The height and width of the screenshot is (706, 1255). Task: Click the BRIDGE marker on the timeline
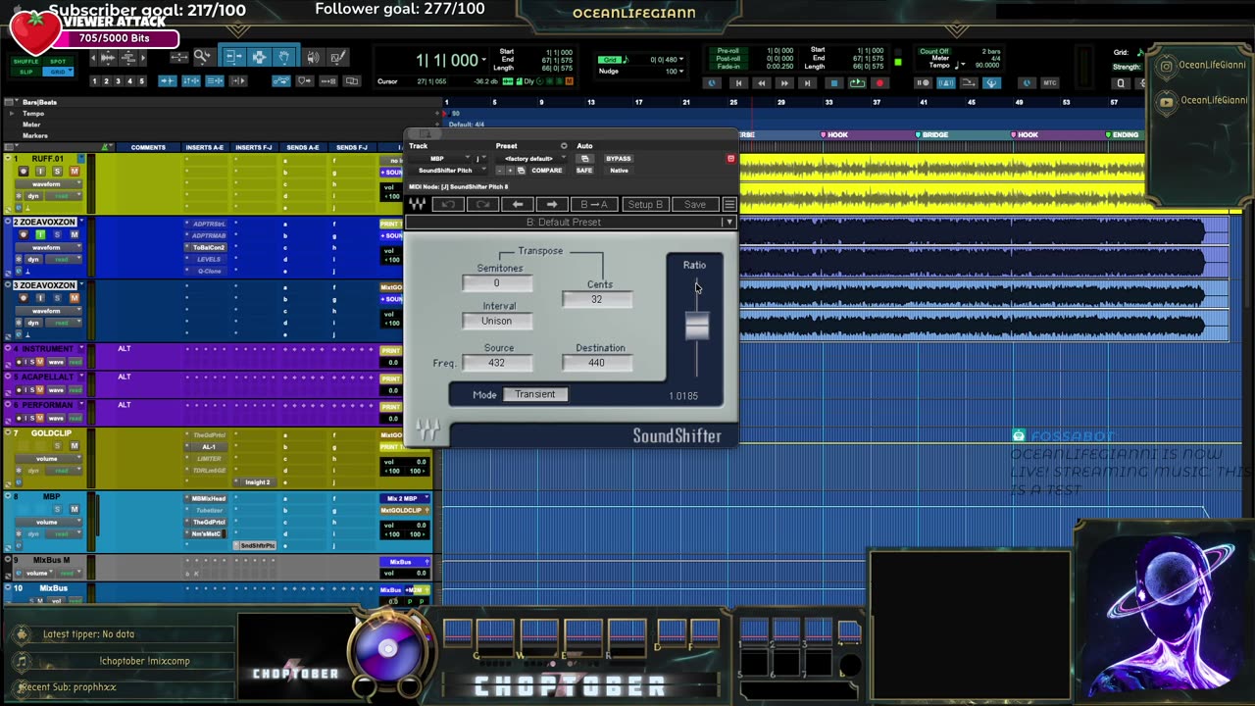click(x=932, y=134)
